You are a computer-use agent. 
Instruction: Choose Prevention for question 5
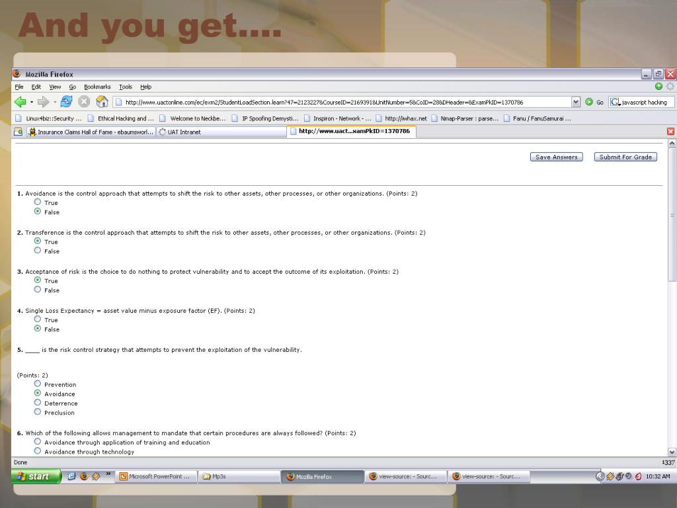(x=38, y=384)
